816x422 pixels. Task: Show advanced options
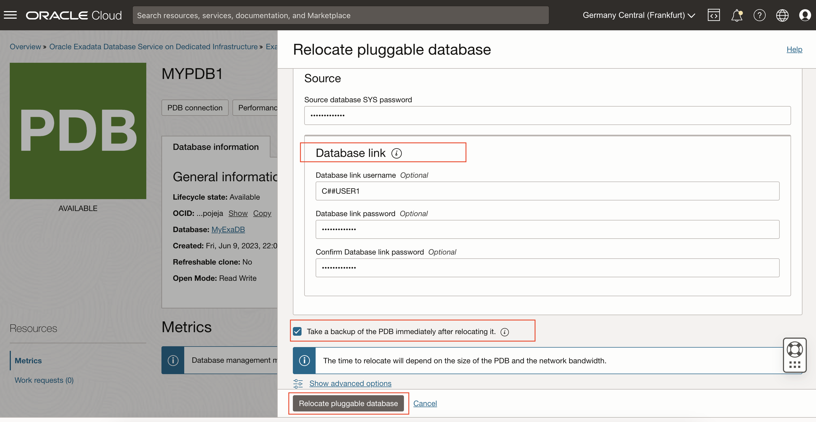coord(350,383)
